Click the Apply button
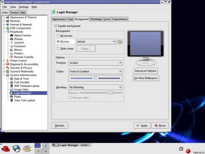Image resolution: width=205 pixels, height=154 pixels. coord(142,126)
